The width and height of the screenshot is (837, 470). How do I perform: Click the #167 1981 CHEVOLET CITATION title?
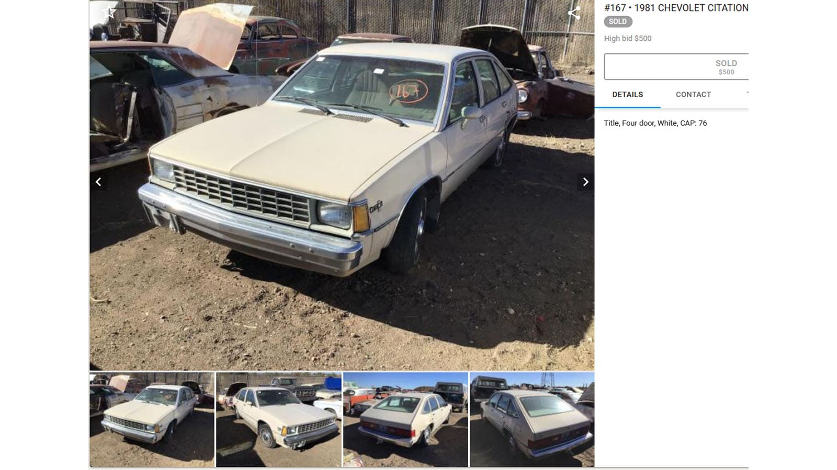point(676,8)
